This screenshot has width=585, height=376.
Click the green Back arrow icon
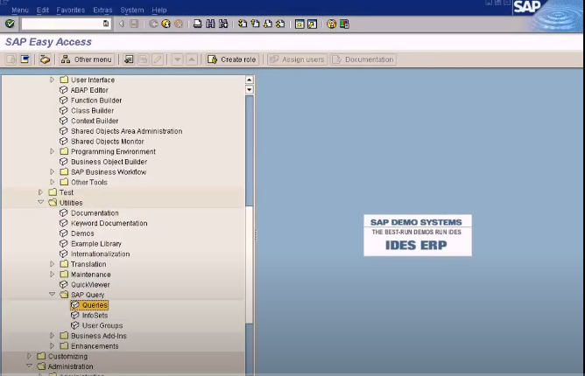coord(153,24)
